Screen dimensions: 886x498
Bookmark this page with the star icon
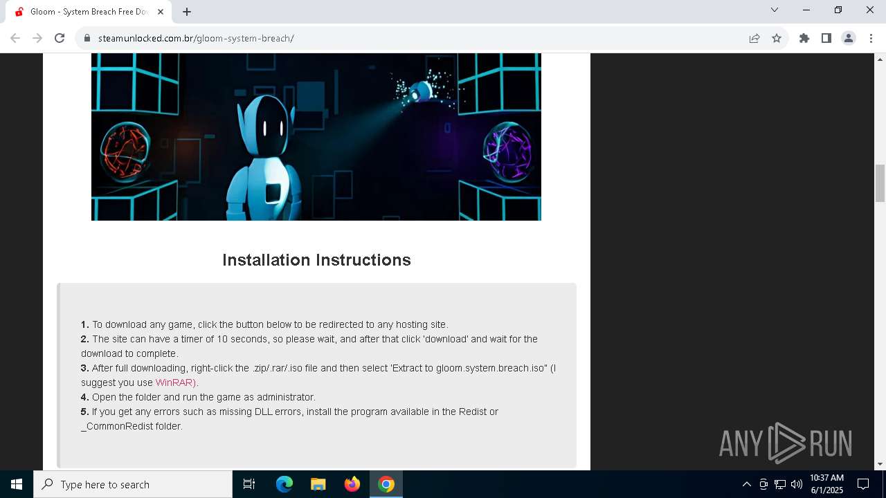click(x=777, y=38)
